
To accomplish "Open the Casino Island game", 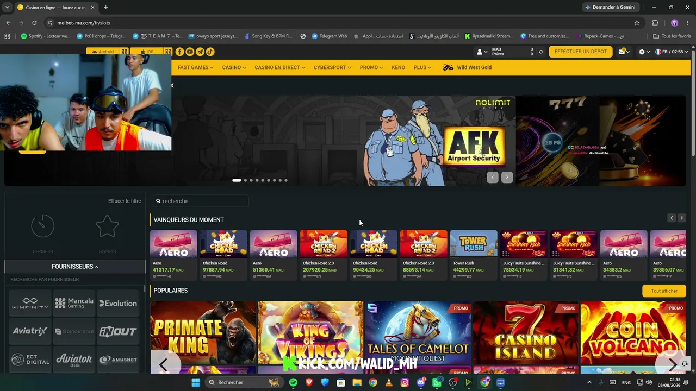I will tap(525, 332).
